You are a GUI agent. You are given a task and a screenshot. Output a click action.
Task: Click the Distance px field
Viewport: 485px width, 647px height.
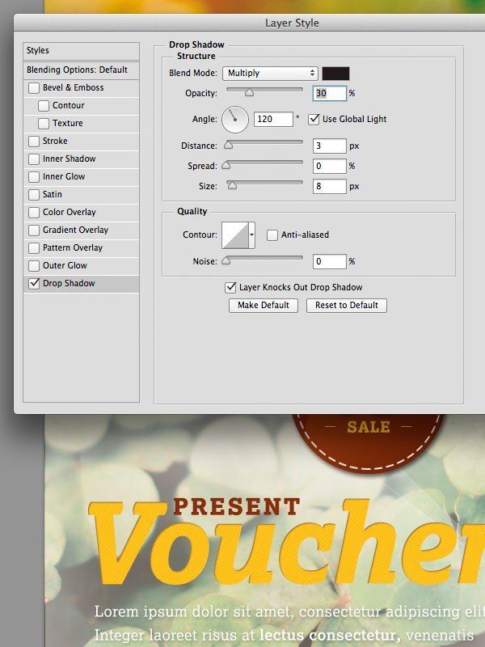[x=330, y=146]
